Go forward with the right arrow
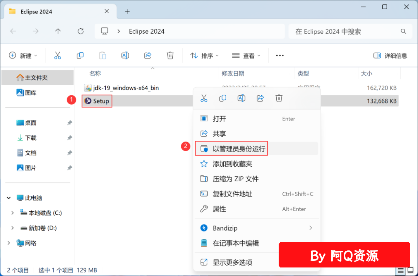 [x=36, y=31]
